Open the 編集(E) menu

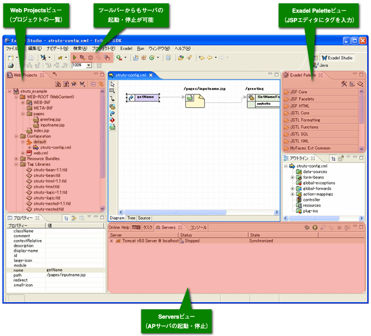point(35,48)
